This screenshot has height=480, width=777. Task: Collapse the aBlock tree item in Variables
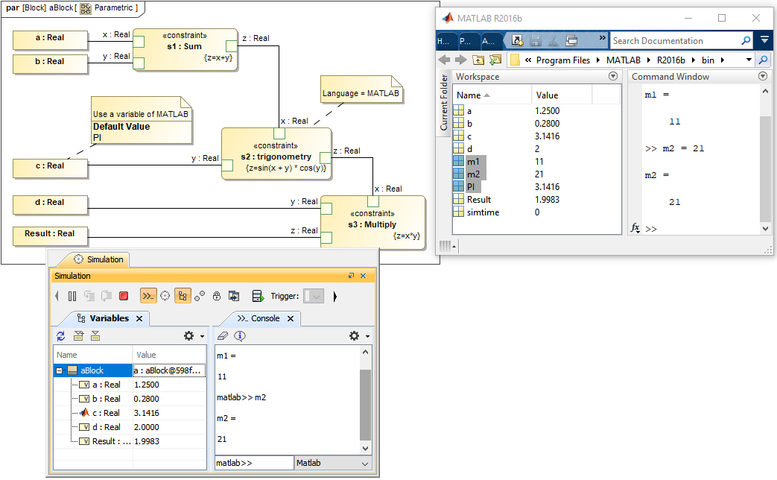coord(60,370)
